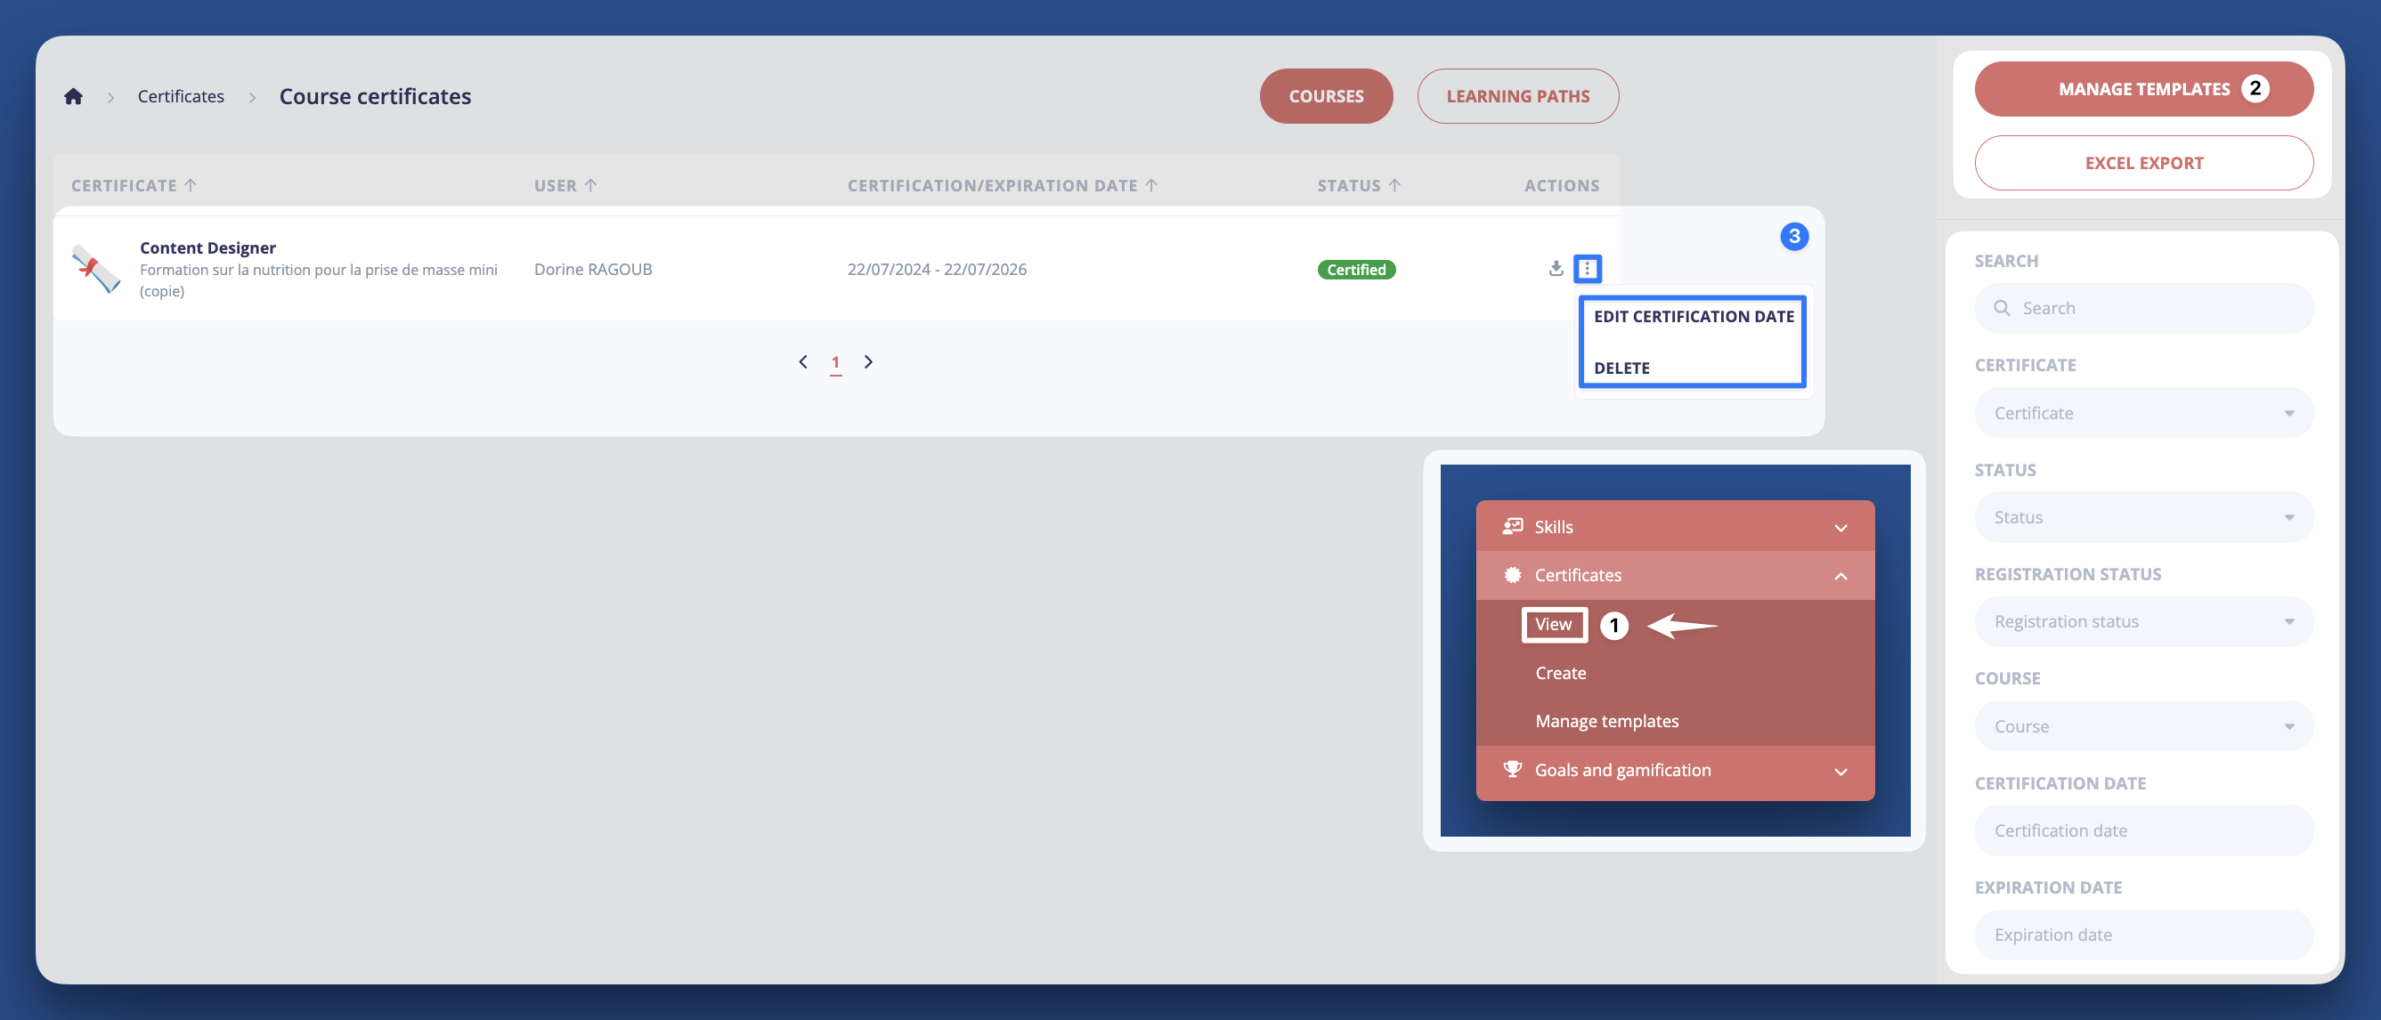
Task: Click the Certificates badge icon
Action: click(1512, 575)
